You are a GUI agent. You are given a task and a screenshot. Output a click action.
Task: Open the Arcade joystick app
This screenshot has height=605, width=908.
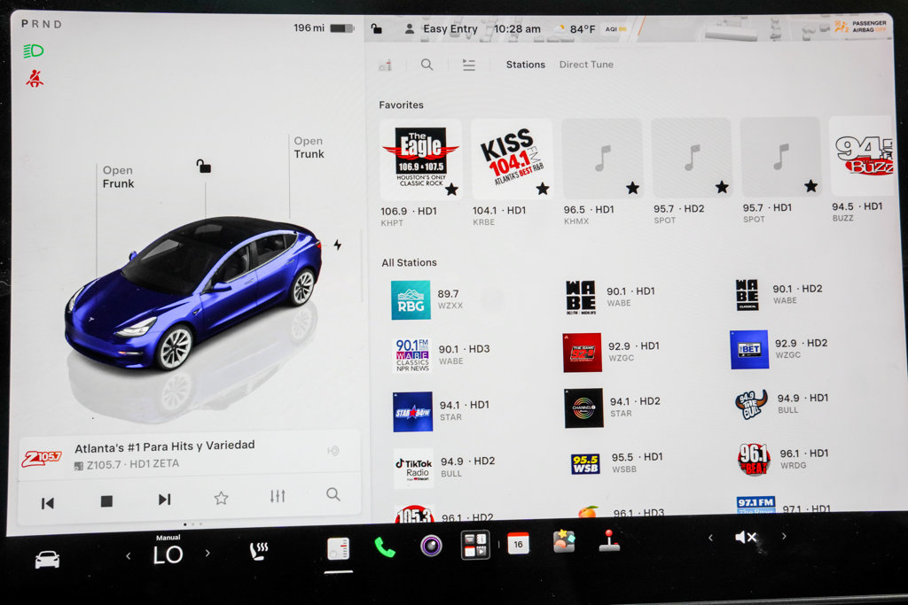point(608,540)
